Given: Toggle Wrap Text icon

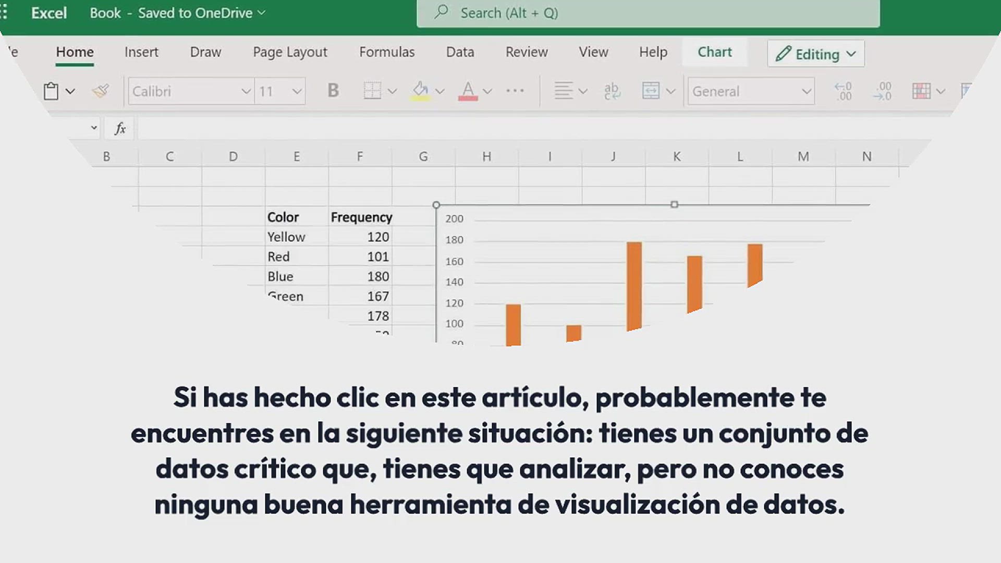Looking at the screenshot, I should click(x=612, y=91).
